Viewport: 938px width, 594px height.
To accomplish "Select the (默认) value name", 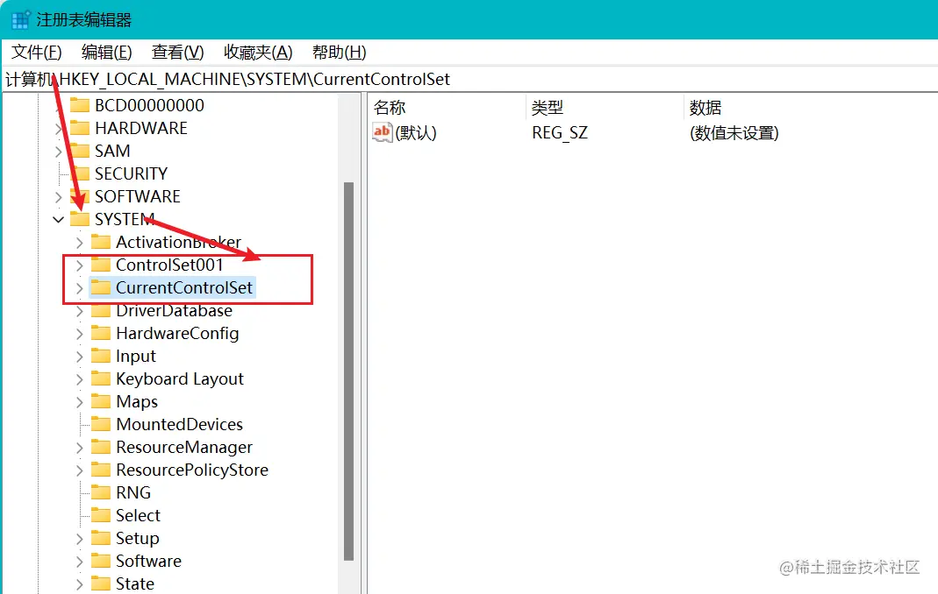I will point(416,132).
